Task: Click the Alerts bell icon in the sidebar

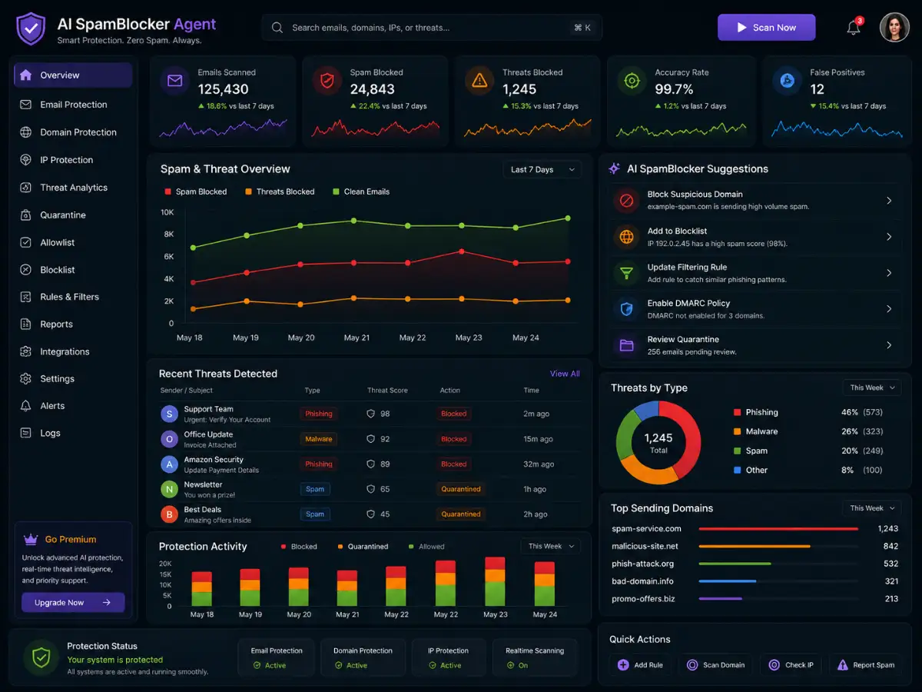Action: (25, 406)
